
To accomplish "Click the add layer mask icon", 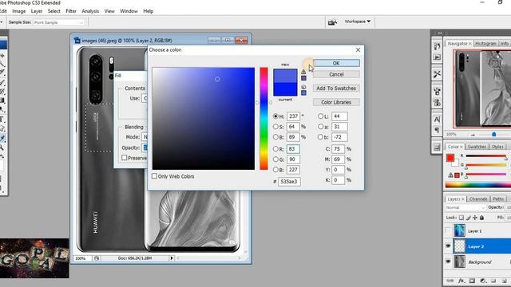I will click(x=472, y=281).
